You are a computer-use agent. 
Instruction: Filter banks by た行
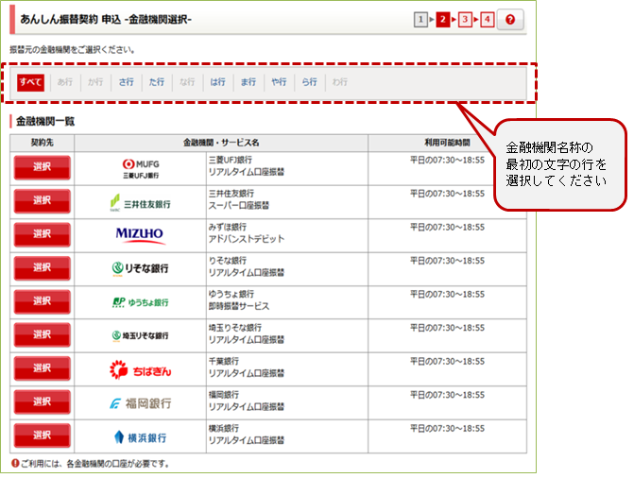tap(157, 82)
